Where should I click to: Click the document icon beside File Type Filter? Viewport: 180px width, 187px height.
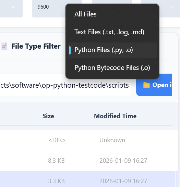coord(4,46)
